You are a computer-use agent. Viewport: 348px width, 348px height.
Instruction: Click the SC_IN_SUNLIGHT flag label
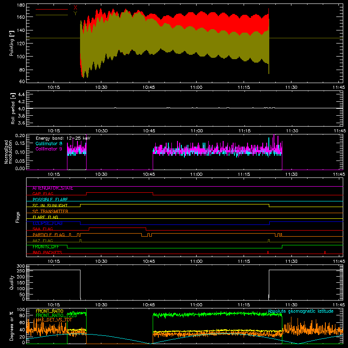(x=50, y=205)
